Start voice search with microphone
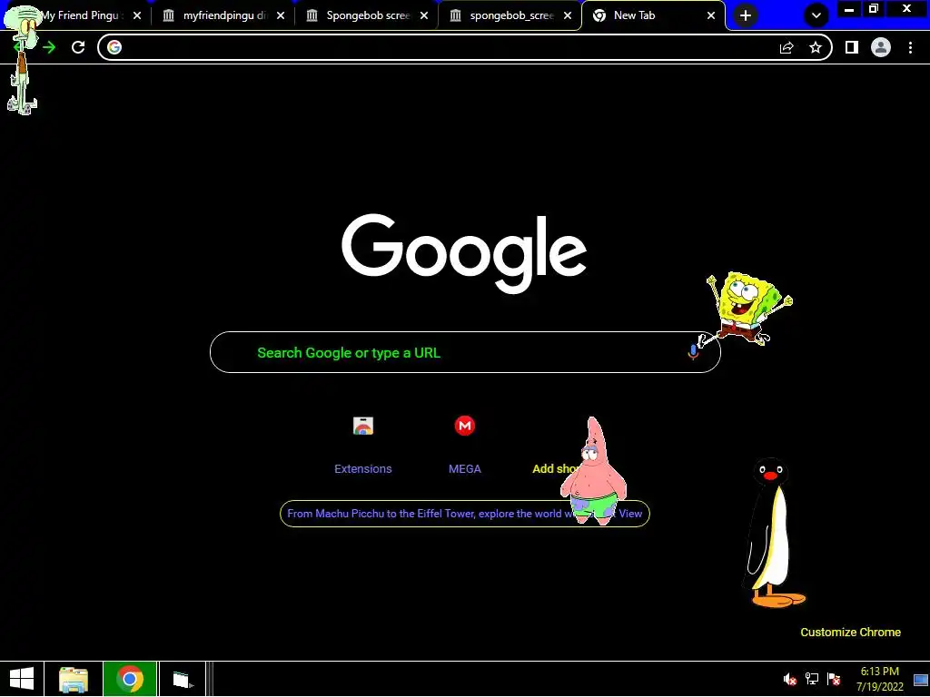930x697 pixels. pos(693,352)
